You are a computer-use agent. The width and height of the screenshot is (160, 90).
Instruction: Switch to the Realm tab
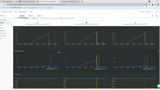click(x=31, y=16)
